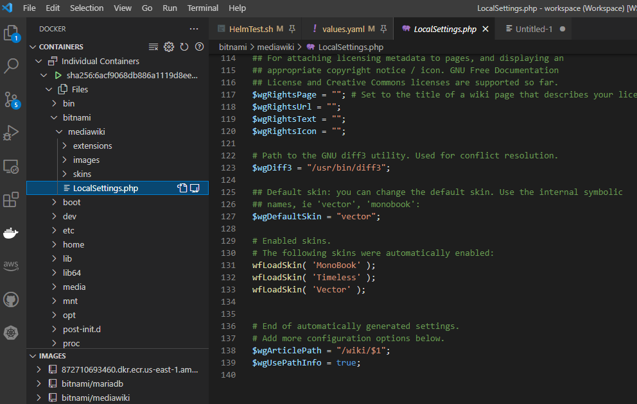
Task: Click the unsaved dot on Untitled-1 tab
Action: click(563, 29)
